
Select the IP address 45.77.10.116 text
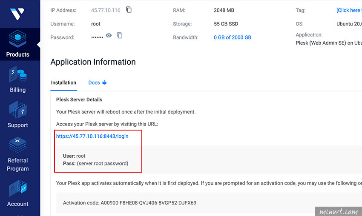[106, 10]
